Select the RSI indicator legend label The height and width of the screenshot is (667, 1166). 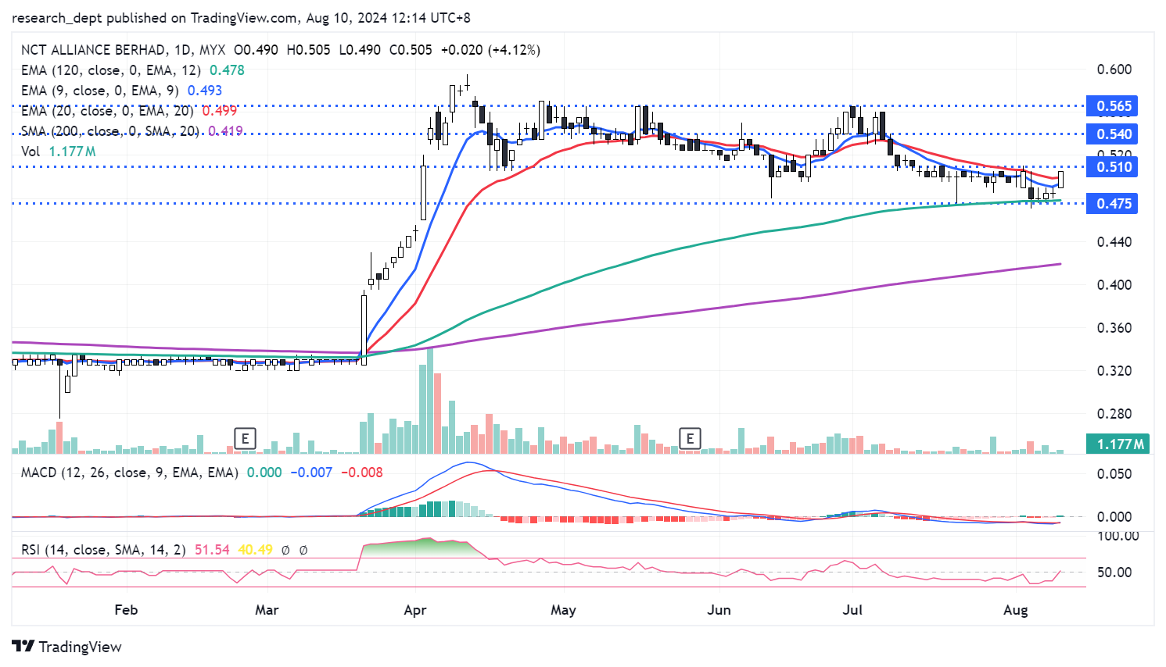pos(103,550)
